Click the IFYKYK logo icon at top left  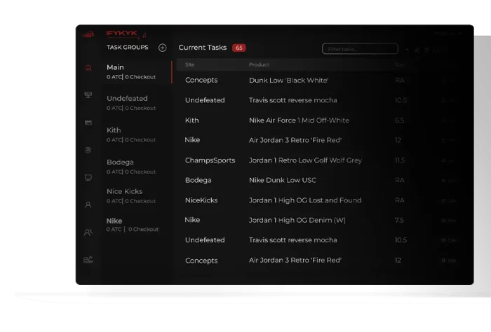(88, 34)
